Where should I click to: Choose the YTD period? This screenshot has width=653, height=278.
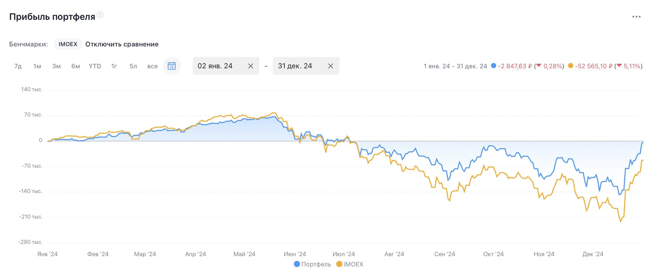tap(95, 66)
